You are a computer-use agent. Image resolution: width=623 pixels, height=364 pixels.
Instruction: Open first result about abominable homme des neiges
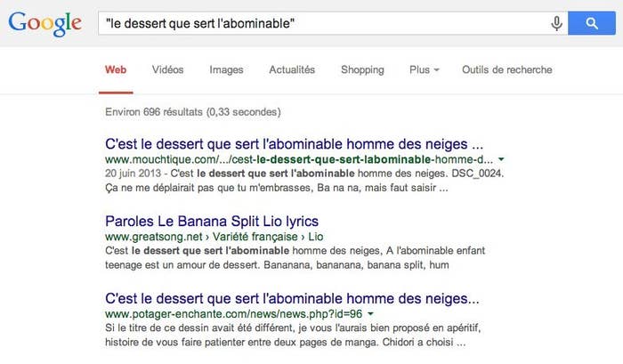(x=294, y=144)
